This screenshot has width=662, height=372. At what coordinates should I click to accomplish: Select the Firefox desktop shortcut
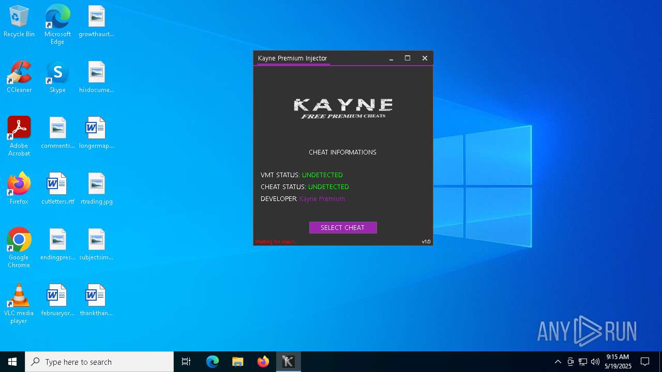click(19, 189)
